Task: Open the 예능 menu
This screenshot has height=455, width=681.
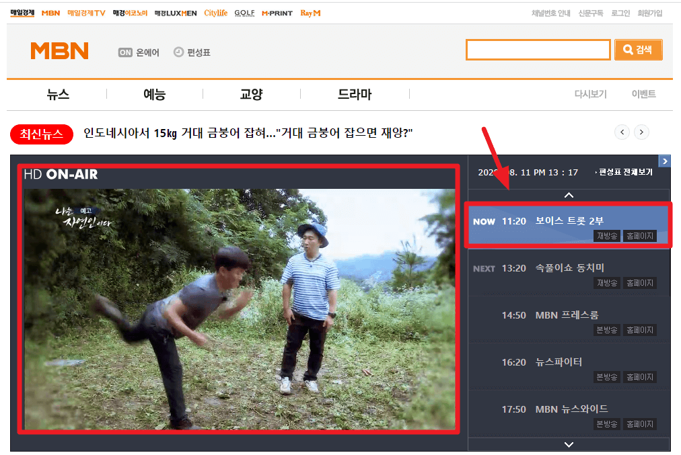Action: click(x=155, y=94)
